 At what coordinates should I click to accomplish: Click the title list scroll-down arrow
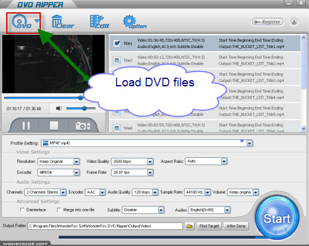(x=303, y=129)
